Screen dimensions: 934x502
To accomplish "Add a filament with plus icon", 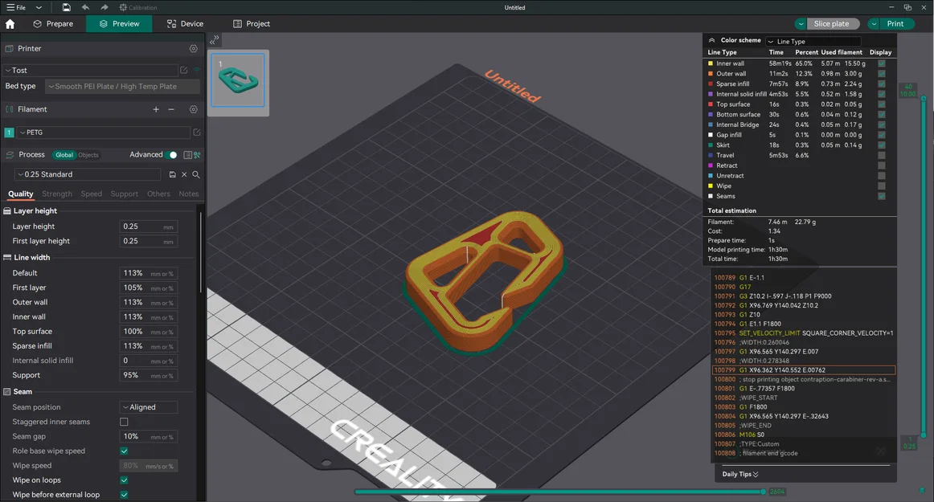I will click(156, 109).
